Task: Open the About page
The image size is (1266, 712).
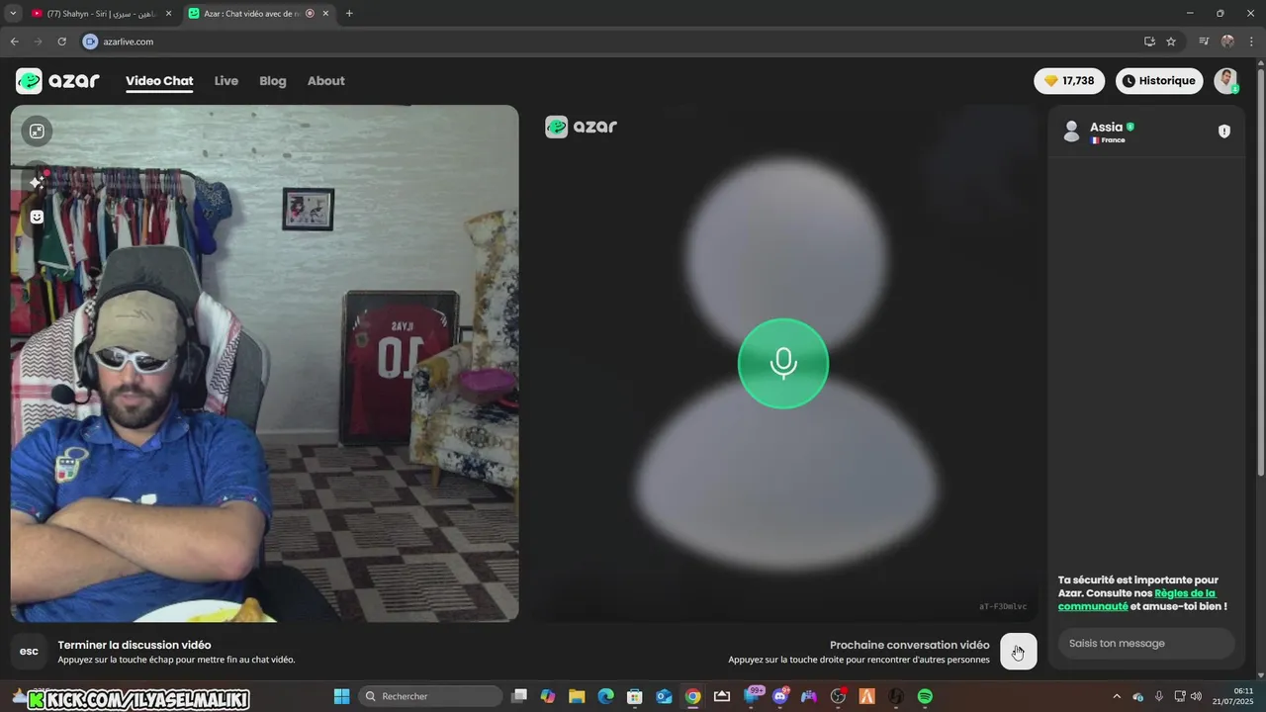Action: [325, 81]
